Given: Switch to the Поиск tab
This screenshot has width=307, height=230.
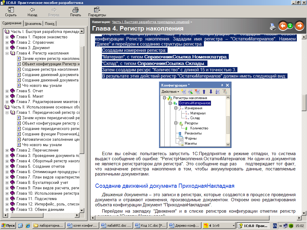Looking at the screenshot, I should [x=50, y=24].
